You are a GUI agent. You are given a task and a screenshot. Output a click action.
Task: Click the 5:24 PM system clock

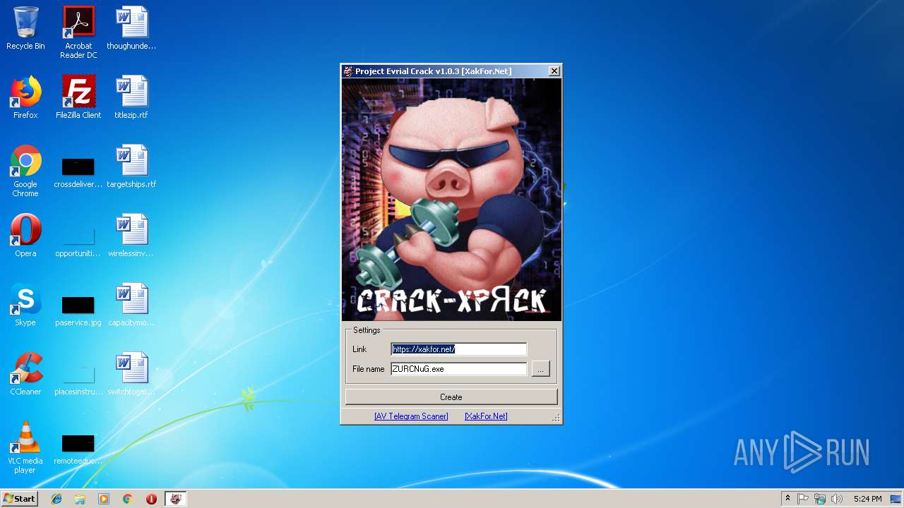[867, 499]
